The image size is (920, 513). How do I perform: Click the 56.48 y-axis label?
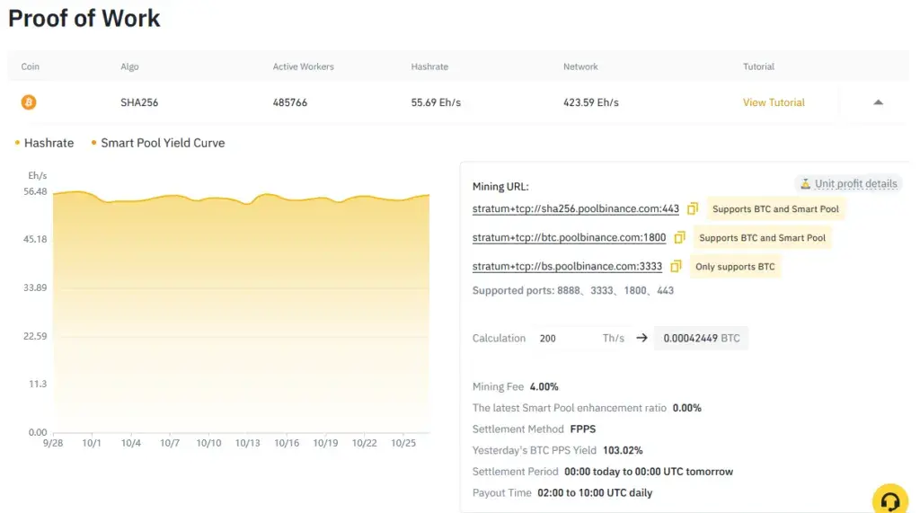tap(35, 191)
